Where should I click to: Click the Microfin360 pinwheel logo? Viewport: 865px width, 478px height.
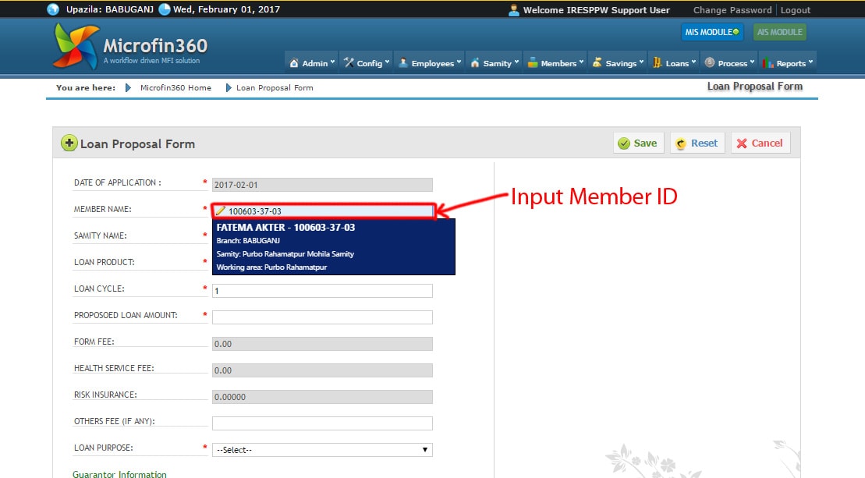(x=76, y=46)
